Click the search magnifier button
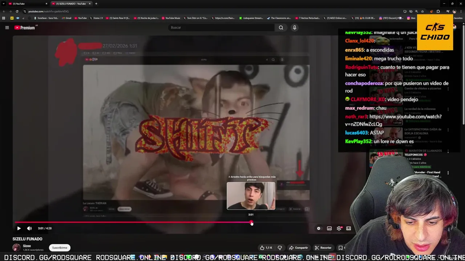The image size is (465, 261). (281, 28)
